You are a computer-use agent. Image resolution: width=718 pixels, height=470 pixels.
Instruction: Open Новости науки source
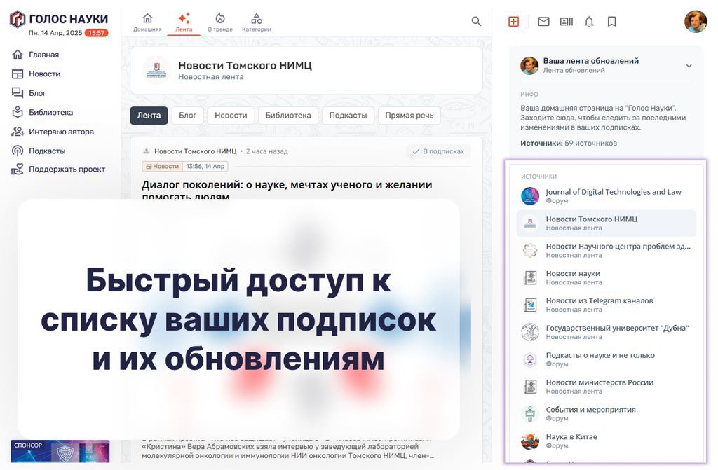(x=607, y=278)
